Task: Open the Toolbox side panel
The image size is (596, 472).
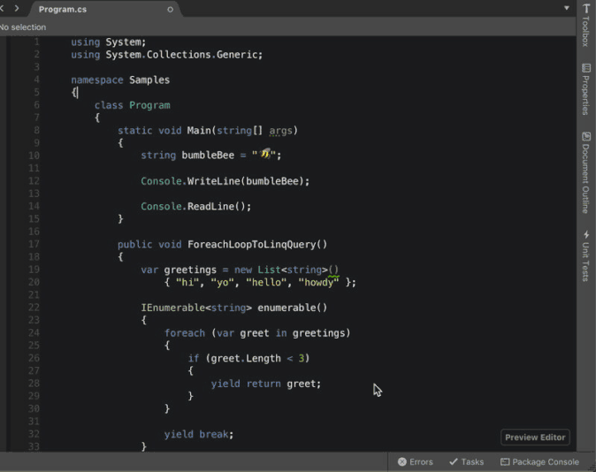Action: point(585,26)
